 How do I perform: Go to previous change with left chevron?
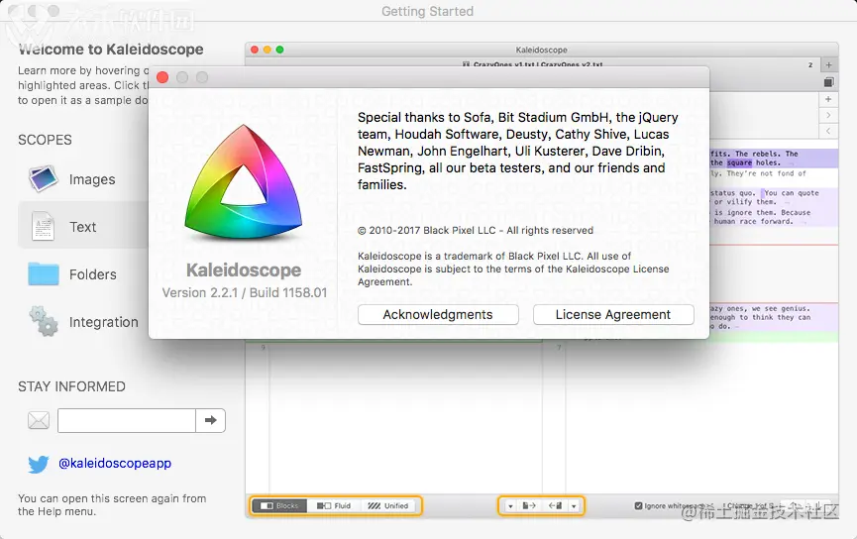pos(828,131)
